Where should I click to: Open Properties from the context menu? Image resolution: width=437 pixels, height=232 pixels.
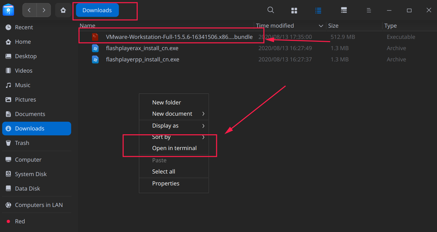(x=166, y=183)
